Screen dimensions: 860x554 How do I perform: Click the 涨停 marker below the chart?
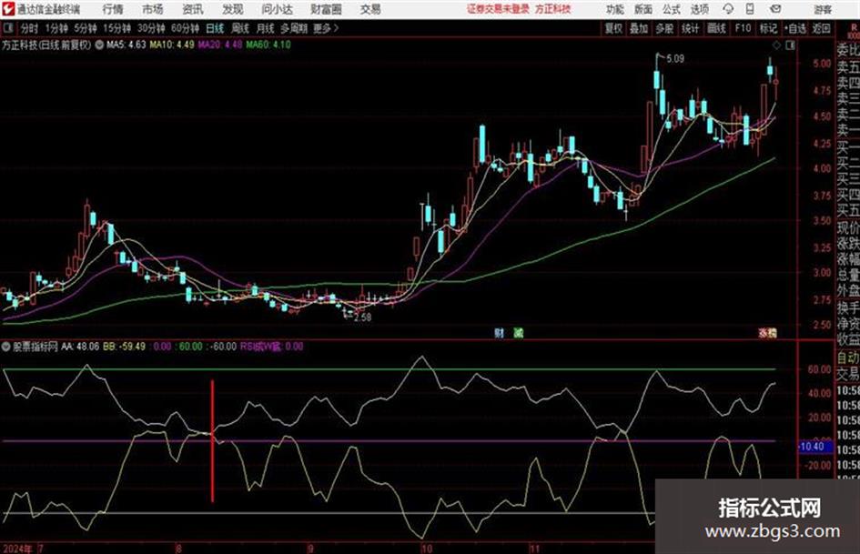point(768,333)
